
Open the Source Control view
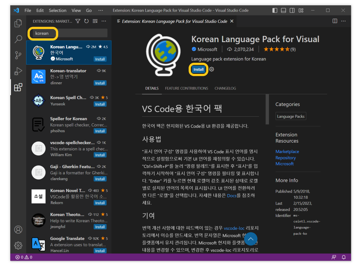tap(18, 55)
